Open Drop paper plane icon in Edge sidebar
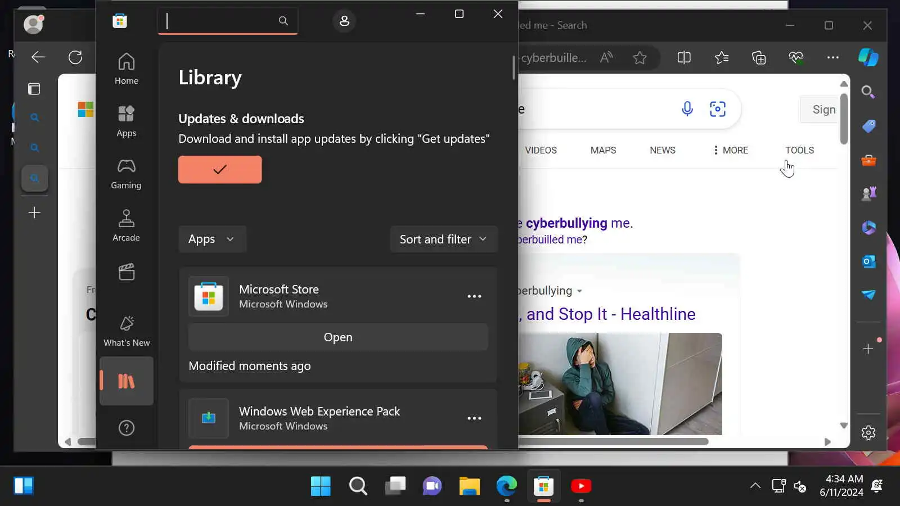Image resolution: width=900 pixels, height=506 pixels. (x=868, y=295)
